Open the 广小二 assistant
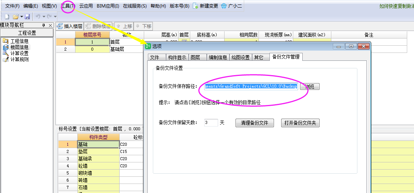Image resolution: width=414 pixels, height=193 pixels. click(231, 6)
